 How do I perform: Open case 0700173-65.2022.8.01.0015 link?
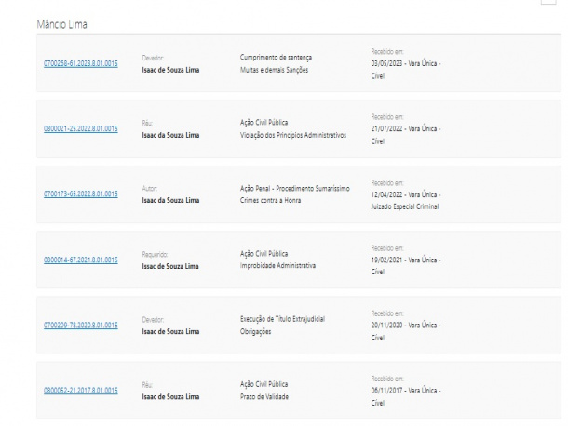(81, 193)
